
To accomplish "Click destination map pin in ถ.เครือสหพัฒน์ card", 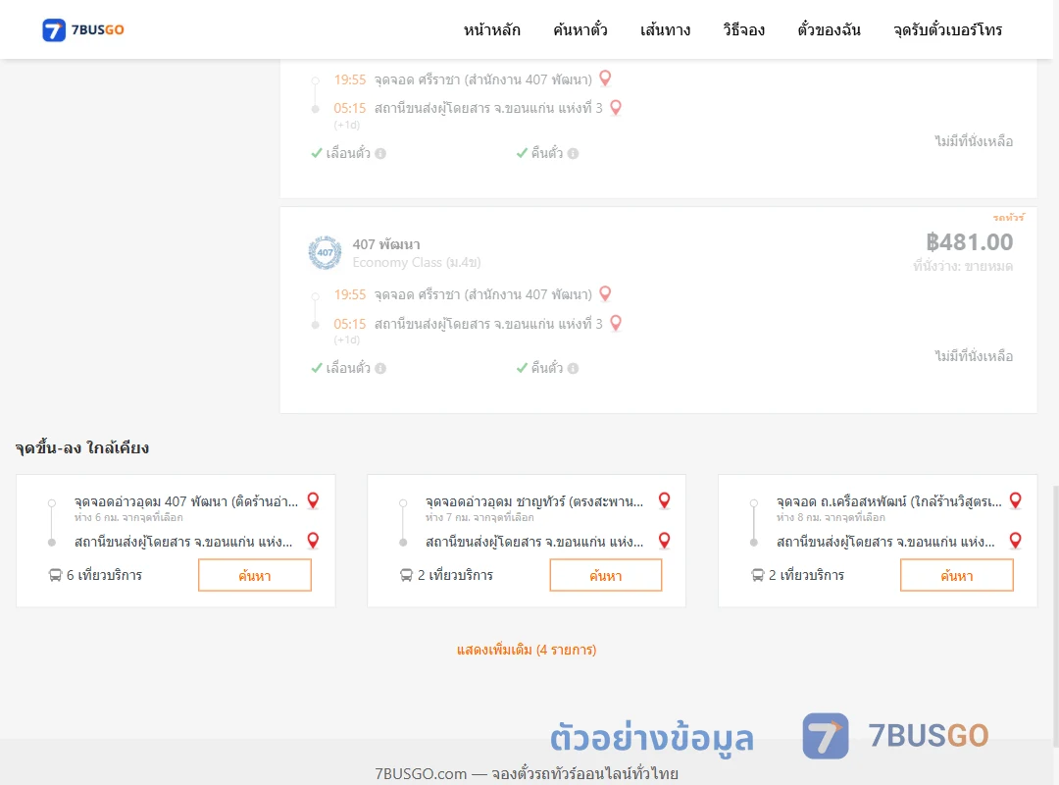I will [1015, 541].
